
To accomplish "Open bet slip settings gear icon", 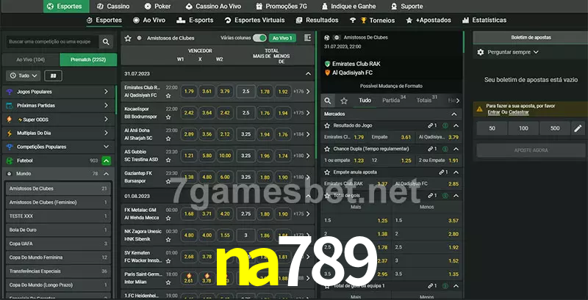I will (481, 52).
